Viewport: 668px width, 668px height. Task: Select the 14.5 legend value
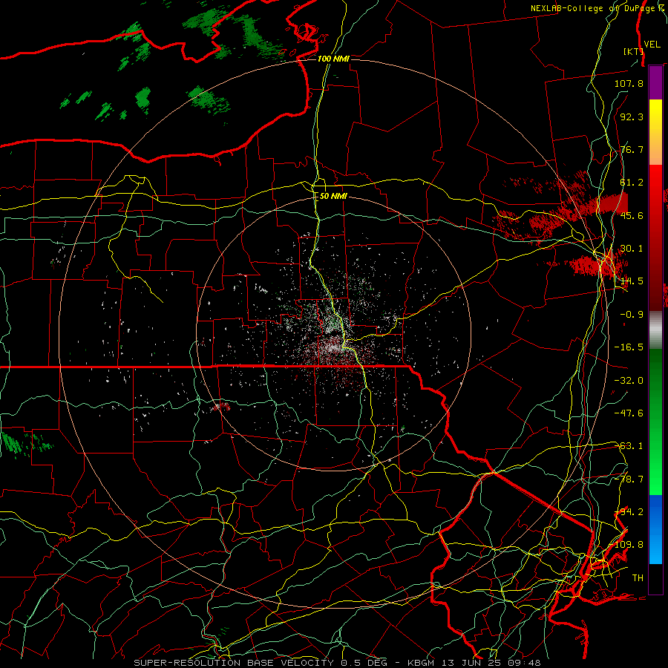(632, 281)
